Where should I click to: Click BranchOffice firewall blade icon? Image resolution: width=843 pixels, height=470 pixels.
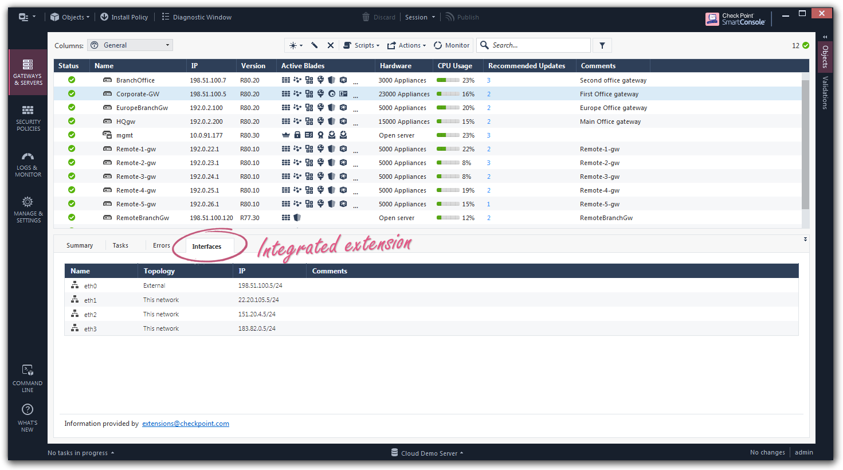coord(286,80)
